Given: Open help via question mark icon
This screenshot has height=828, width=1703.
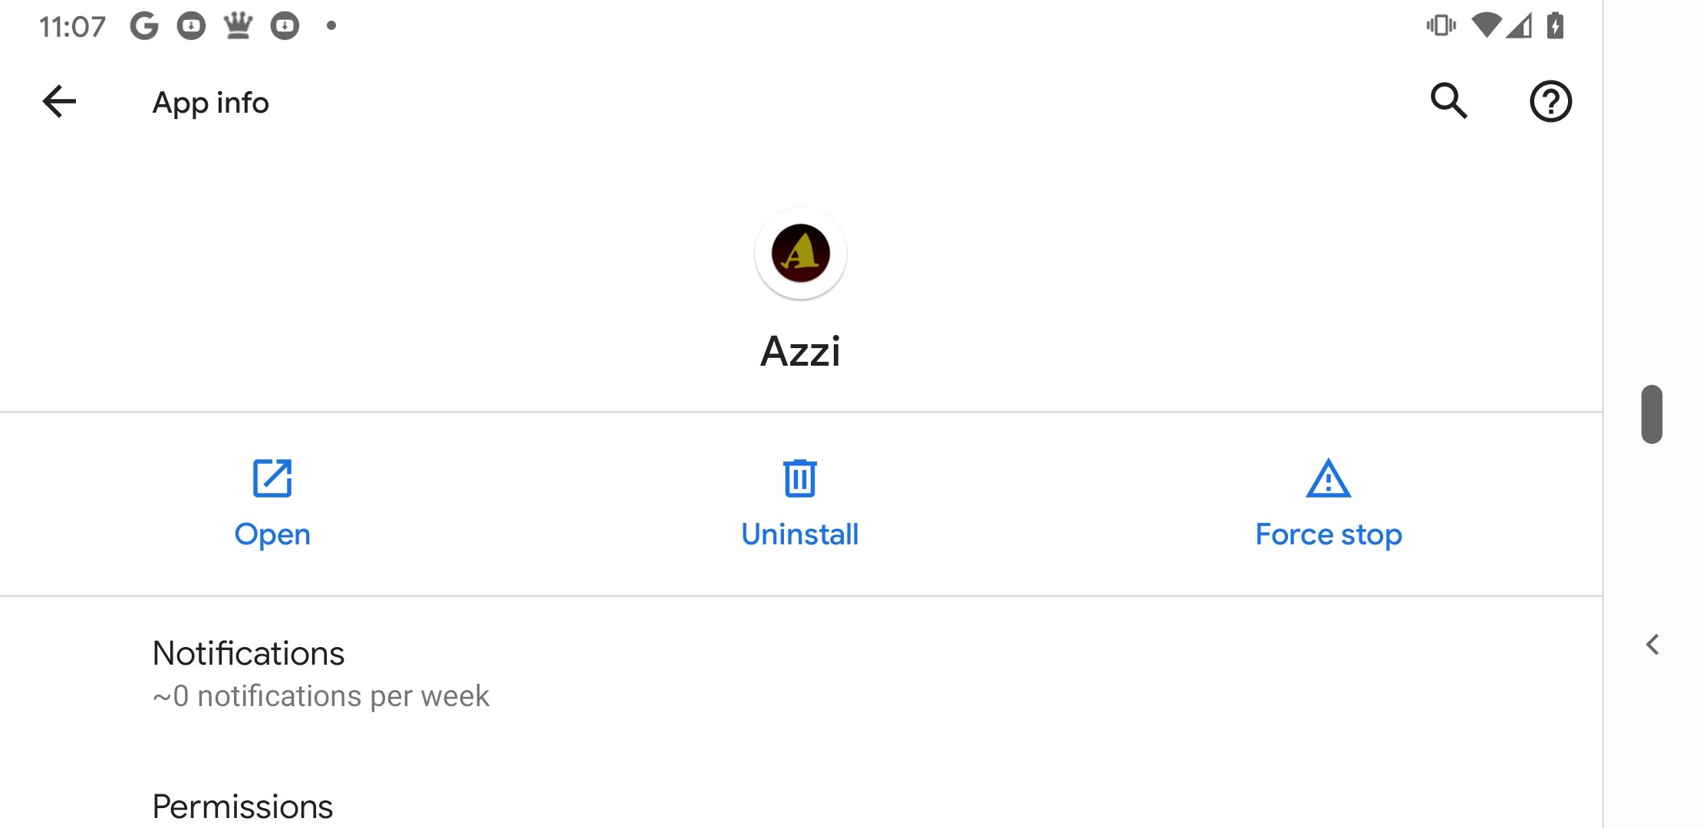Looking at the screenshot, I should click(x=1550, y=101).
